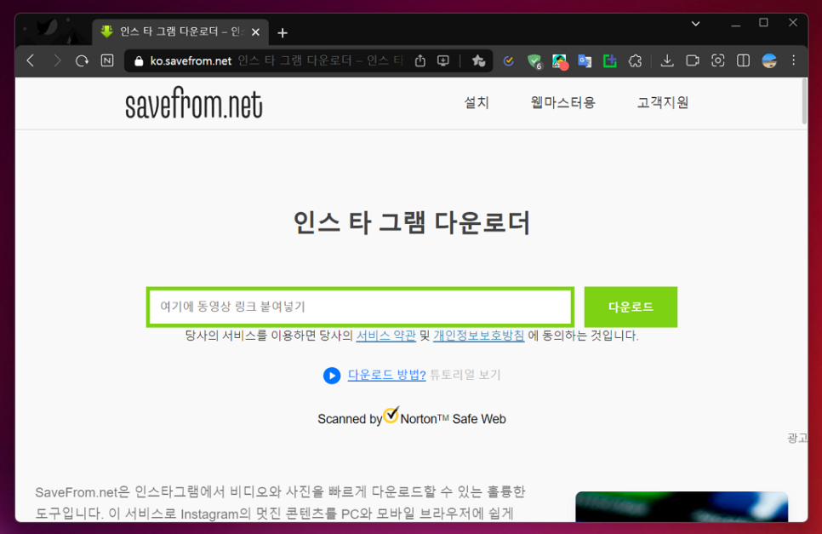Viewport: 822px width, 534px height.
Task: Toggle the sidebar panel icon
Action: point(743,60)
